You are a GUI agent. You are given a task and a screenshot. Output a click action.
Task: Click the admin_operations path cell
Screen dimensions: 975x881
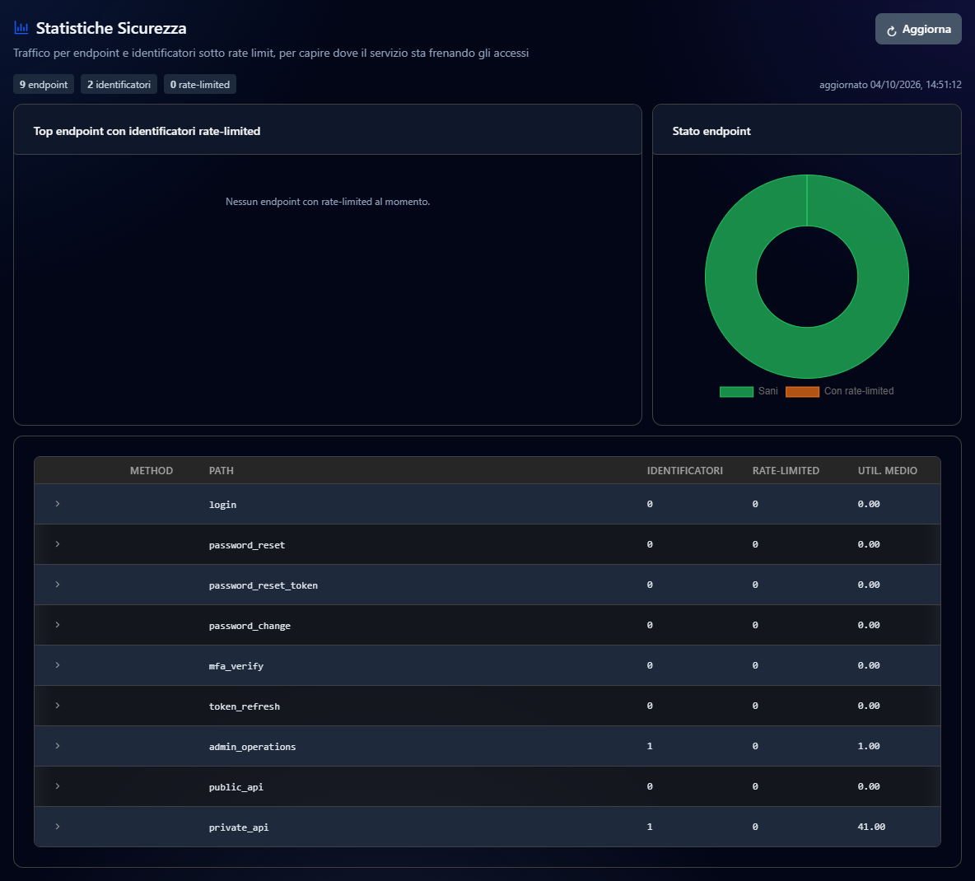pos(253,747)
